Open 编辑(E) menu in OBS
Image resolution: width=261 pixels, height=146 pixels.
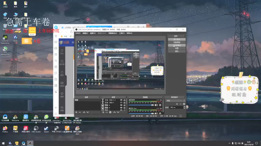(x=85, y=33)
